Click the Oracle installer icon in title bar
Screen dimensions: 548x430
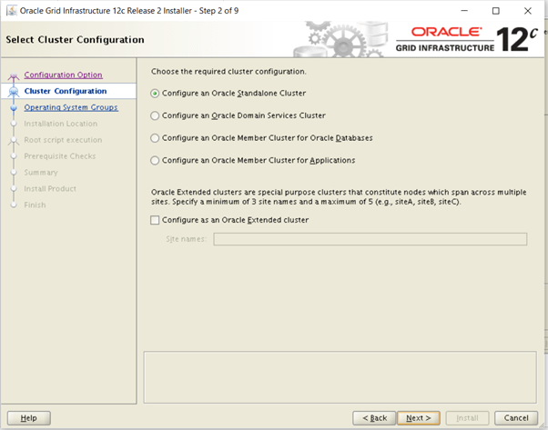[10, 11]
